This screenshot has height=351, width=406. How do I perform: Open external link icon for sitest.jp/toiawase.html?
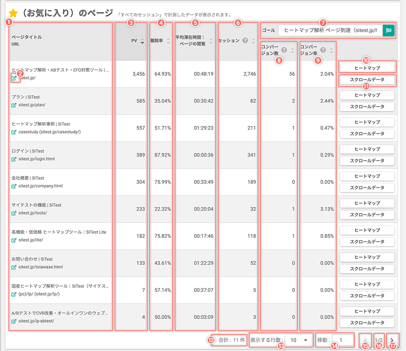click(14, 267)
